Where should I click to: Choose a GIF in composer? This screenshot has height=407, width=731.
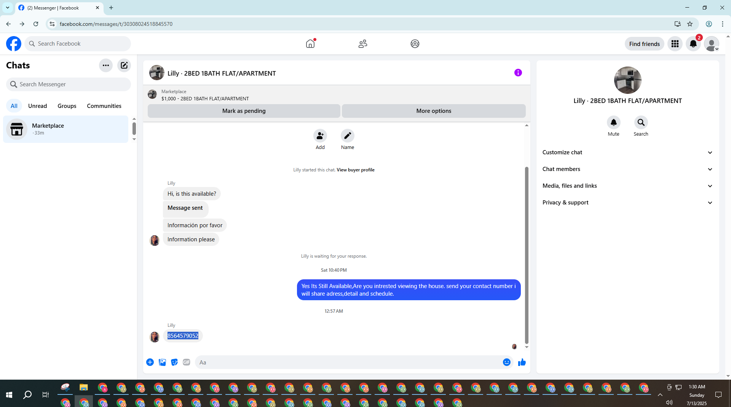(187, 362)
